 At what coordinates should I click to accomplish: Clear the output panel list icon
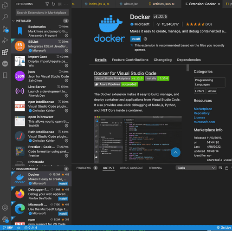(x=220, y=168)
